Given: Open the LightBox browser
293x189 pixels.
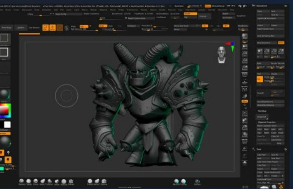Looking at the screenshot, I should tap(20, 28).
